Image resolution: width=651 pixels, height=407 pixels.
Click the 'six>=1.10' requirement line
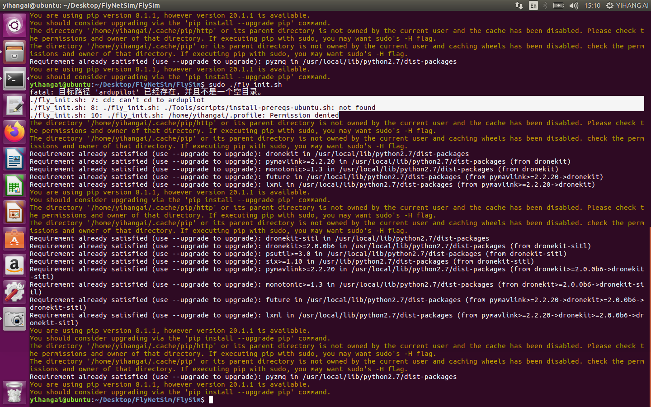[x=282, y=261]
